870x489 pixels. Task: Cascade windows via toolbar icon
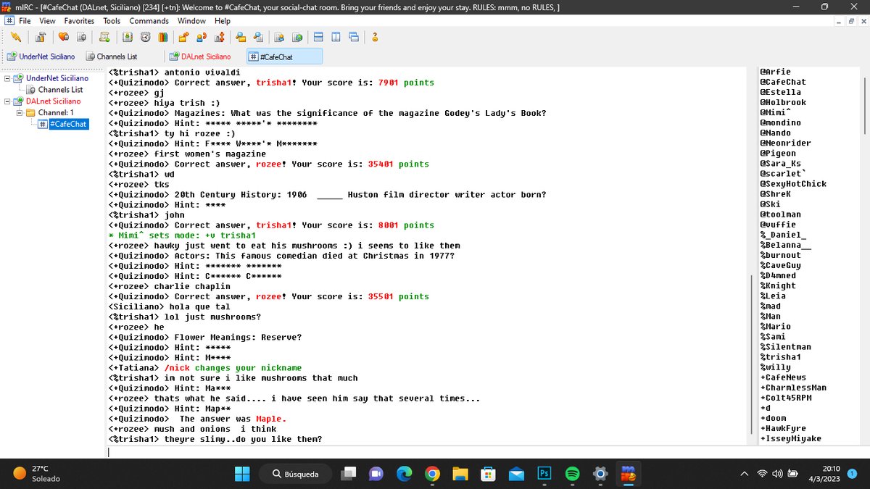coord(354,37)
